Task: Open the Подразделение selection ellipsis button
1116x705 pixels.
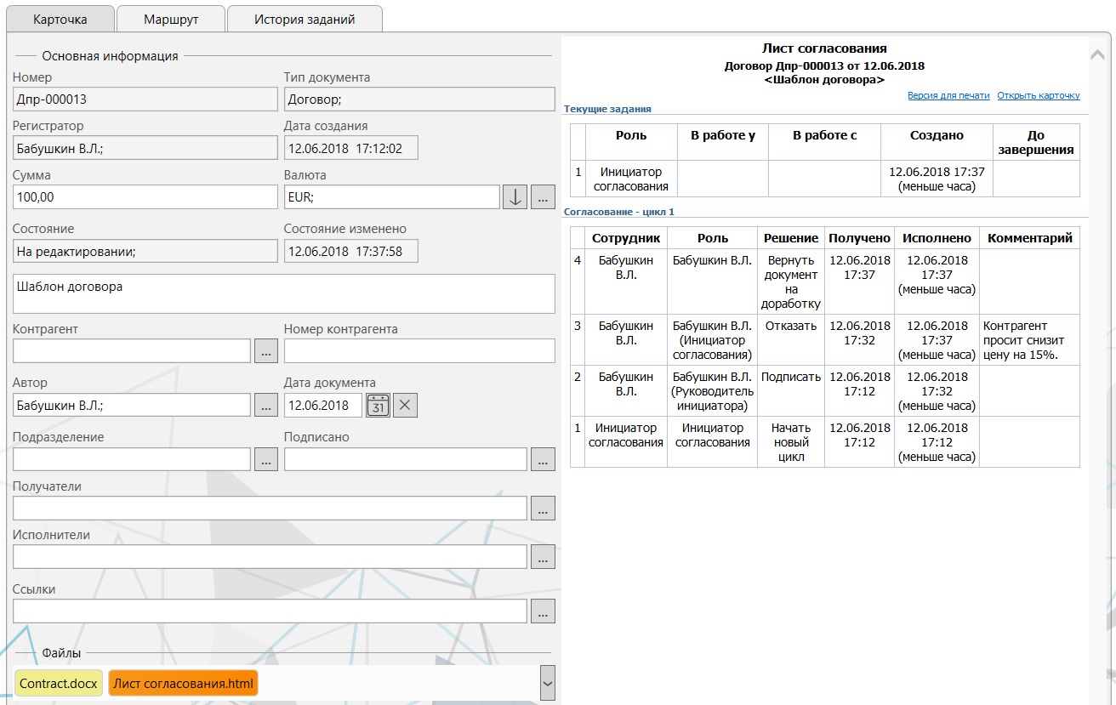Action: [266, 459]
